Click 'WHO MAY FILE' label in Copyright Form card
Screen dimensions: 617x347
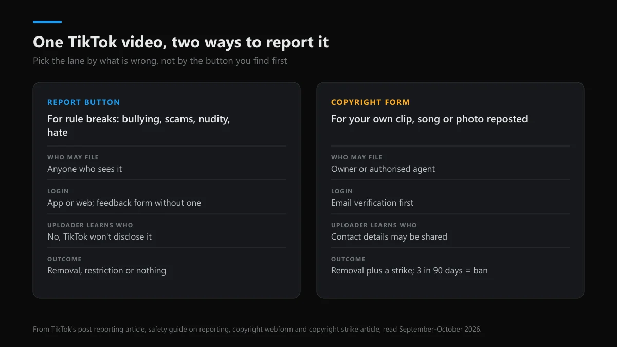[x=357, y=157]
